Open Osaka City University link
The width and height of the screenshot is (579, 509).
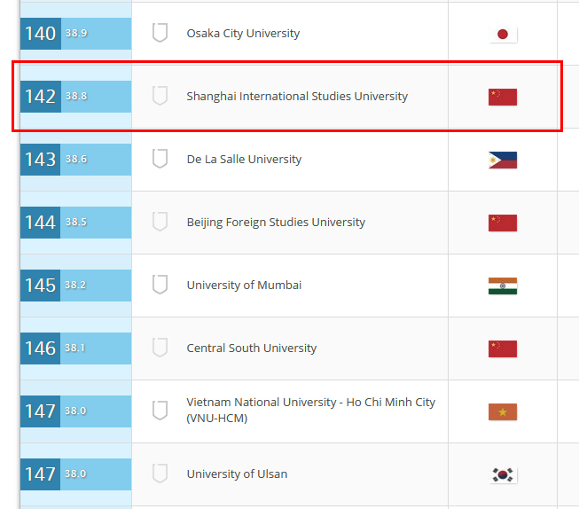(x=243, y=34)
